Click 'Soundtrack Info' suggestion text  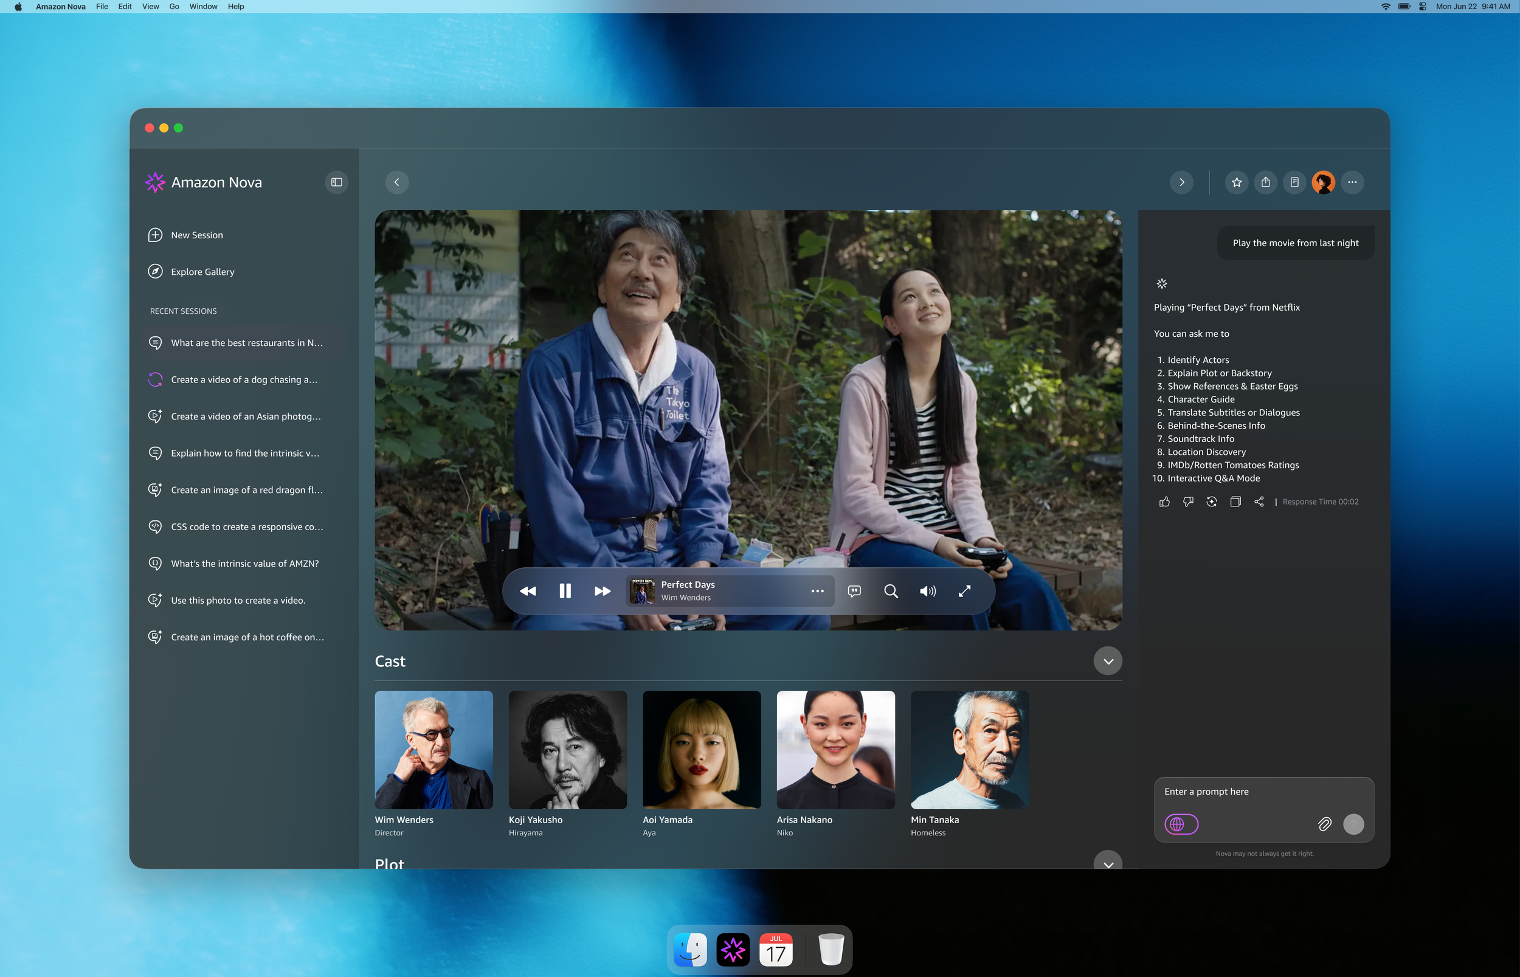pos(1200,439)
